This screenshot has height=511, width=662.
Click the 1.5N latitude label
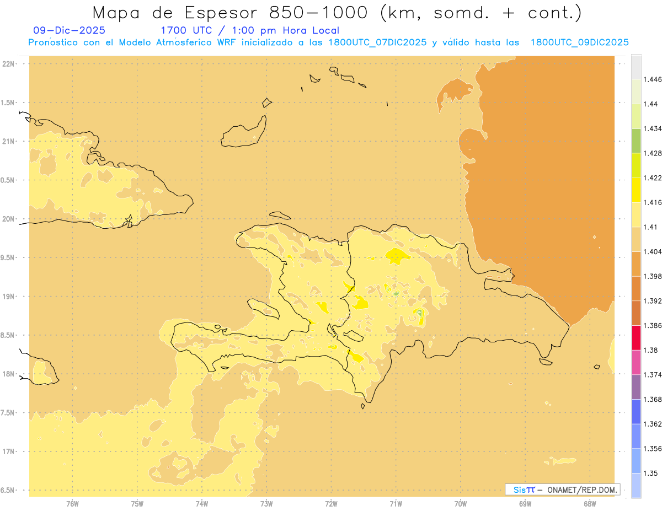pos(7,103)
